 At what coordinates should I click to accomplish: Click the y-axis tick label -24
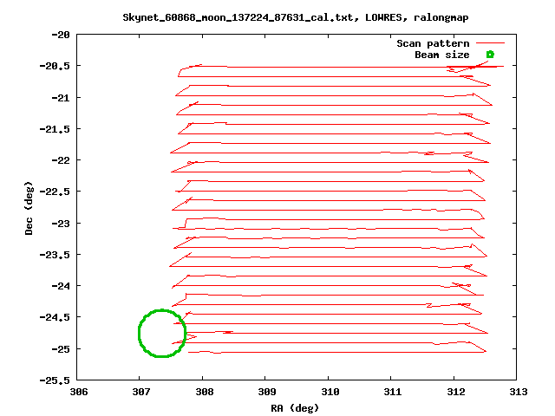[x=61, y=286]
